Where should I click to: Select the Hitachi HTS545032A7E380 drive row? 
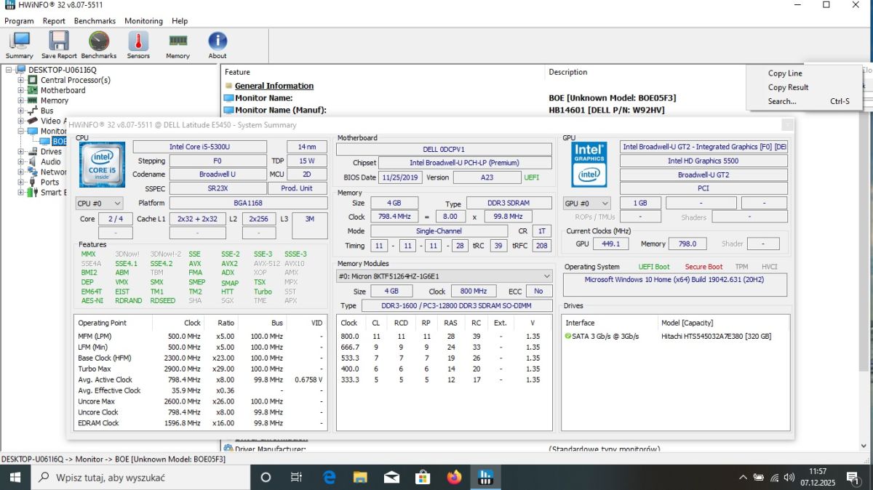[675, 337]
